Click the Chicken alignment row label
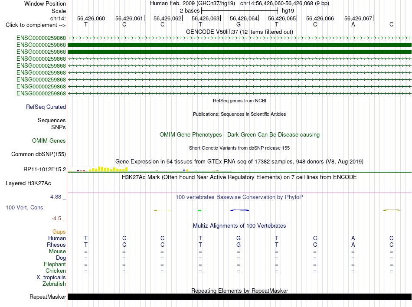Image resolution: width=412 pixels, height=307 pixels. (x=56, y=271)
